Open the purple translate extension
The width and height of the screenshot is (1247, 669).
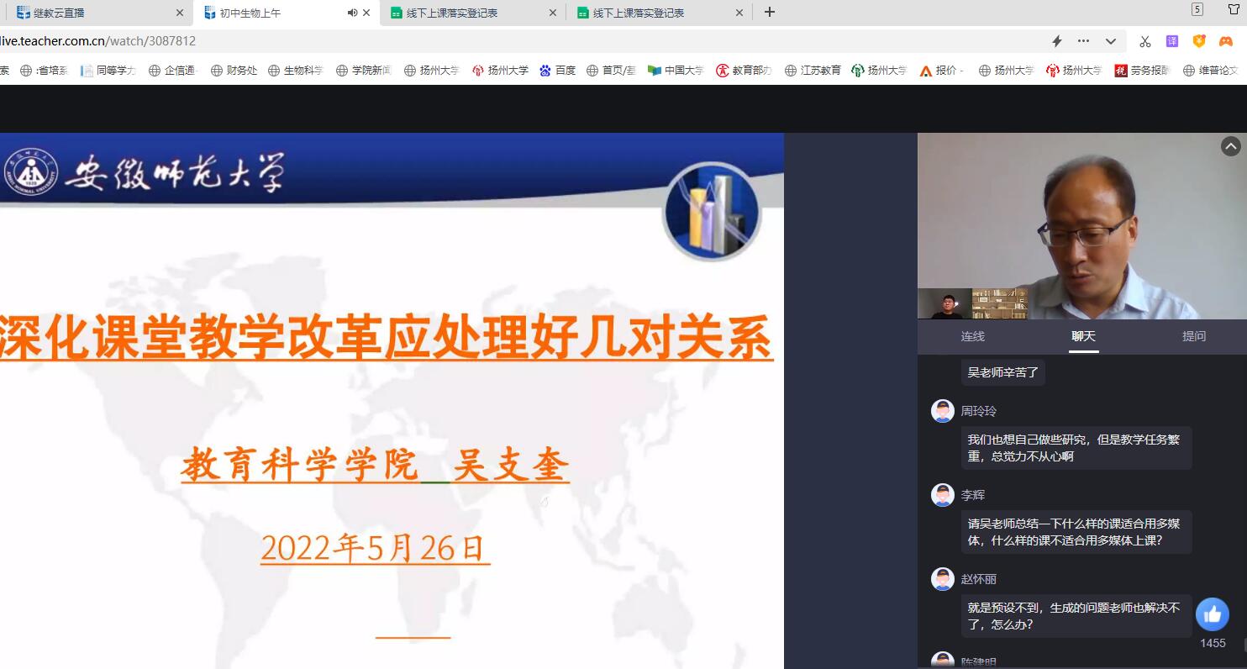(1171, 41)
